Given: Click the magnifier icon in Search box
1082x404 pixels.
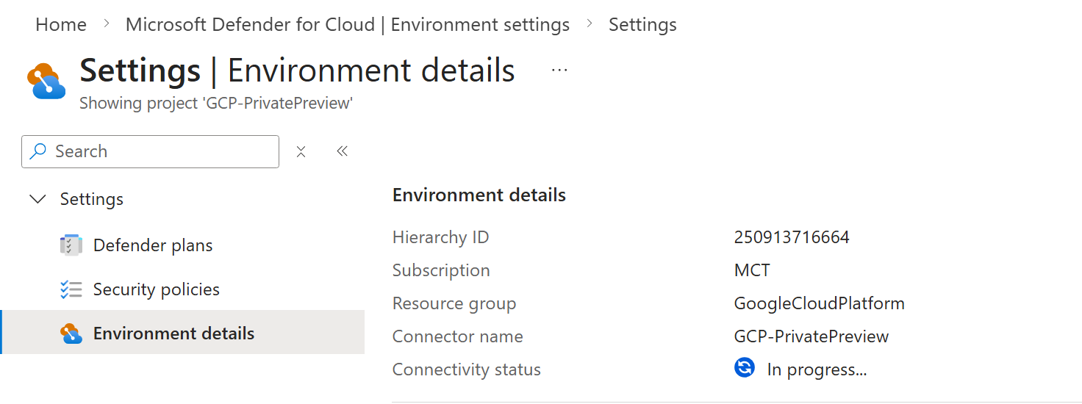Looking at the screenshot, I should point(37,151).
